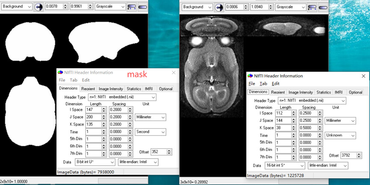The height and width of the screenshot is (185, 370).
Task: Click the autocontrast arrow icon in the right viewer
Action: point(219,7)
